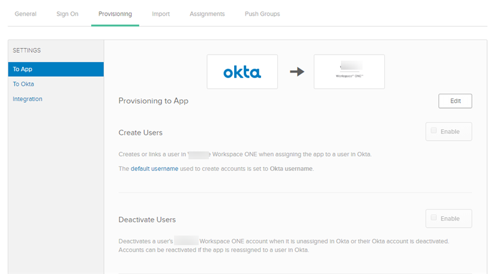Open the Import tab
The height and width of the screenshot is (274, 497).
(x=161, y=14)
